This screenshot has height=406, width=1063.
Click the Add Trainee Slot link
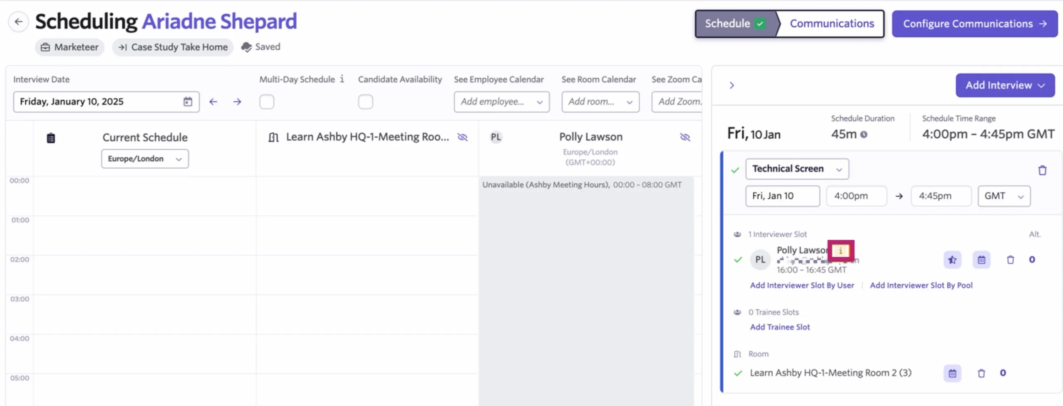pos(779,327)
